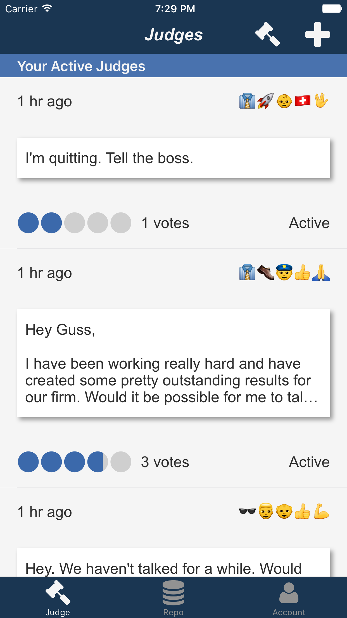The image size is (347, 618).
Task: Tap the Swiss flag emoji
Action: click(303, 101)
